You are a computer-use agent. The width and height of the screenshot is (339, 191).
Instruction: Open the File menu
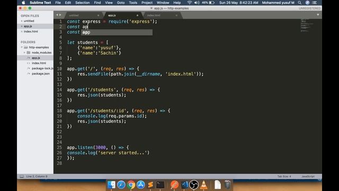coord(58,3)
